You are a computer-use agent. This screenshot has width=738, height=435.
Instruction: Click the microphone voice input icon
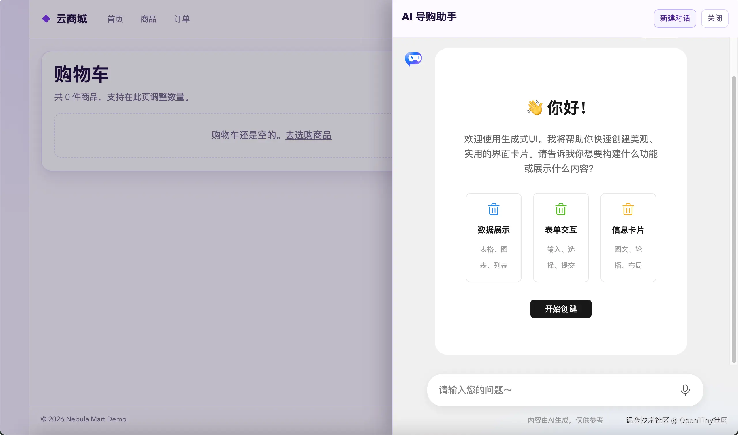[685, 390]
